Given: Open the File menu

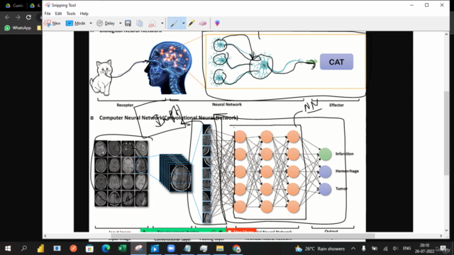Looking at the screenshot, I should tap(48, 13).
